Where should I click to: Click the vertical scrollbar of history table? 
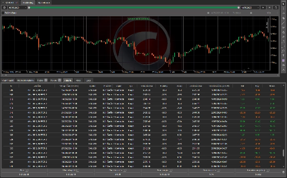coord(283,153)
